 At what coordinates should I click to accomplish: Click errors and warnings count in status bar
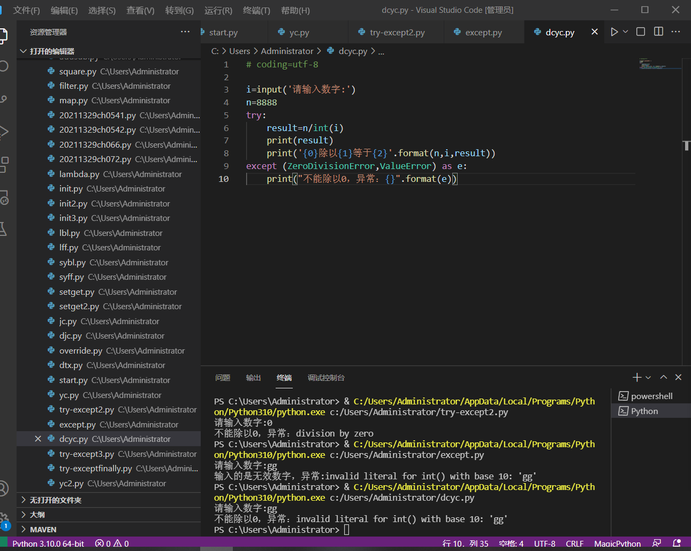click(x=112, y=544)
